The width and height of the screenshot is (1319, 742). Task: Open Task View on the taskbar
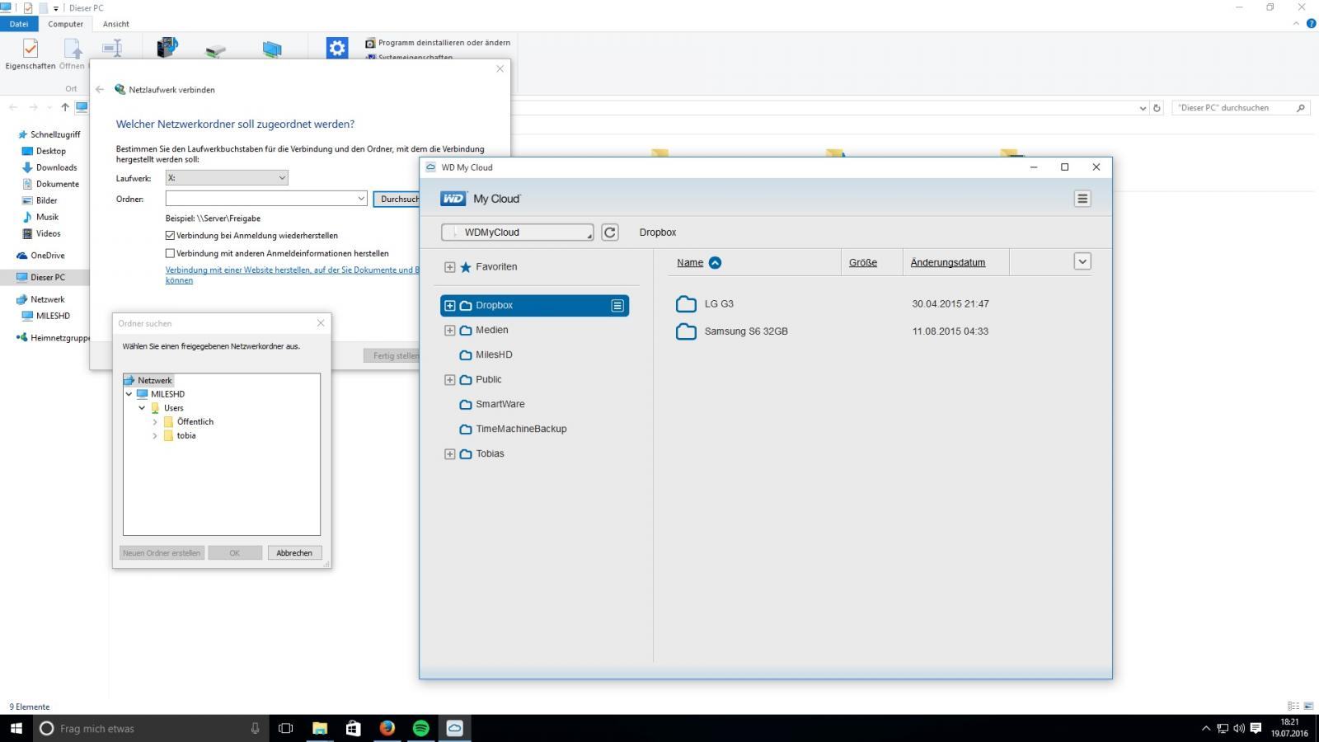click(285, 728)
